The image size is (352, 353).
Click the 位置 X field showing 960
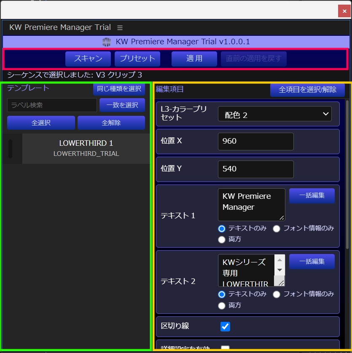(256, 142)
